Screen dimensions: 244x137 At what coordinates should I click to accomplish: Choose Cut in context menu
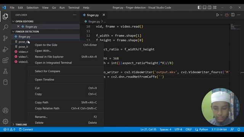click(x=66, y=88)
